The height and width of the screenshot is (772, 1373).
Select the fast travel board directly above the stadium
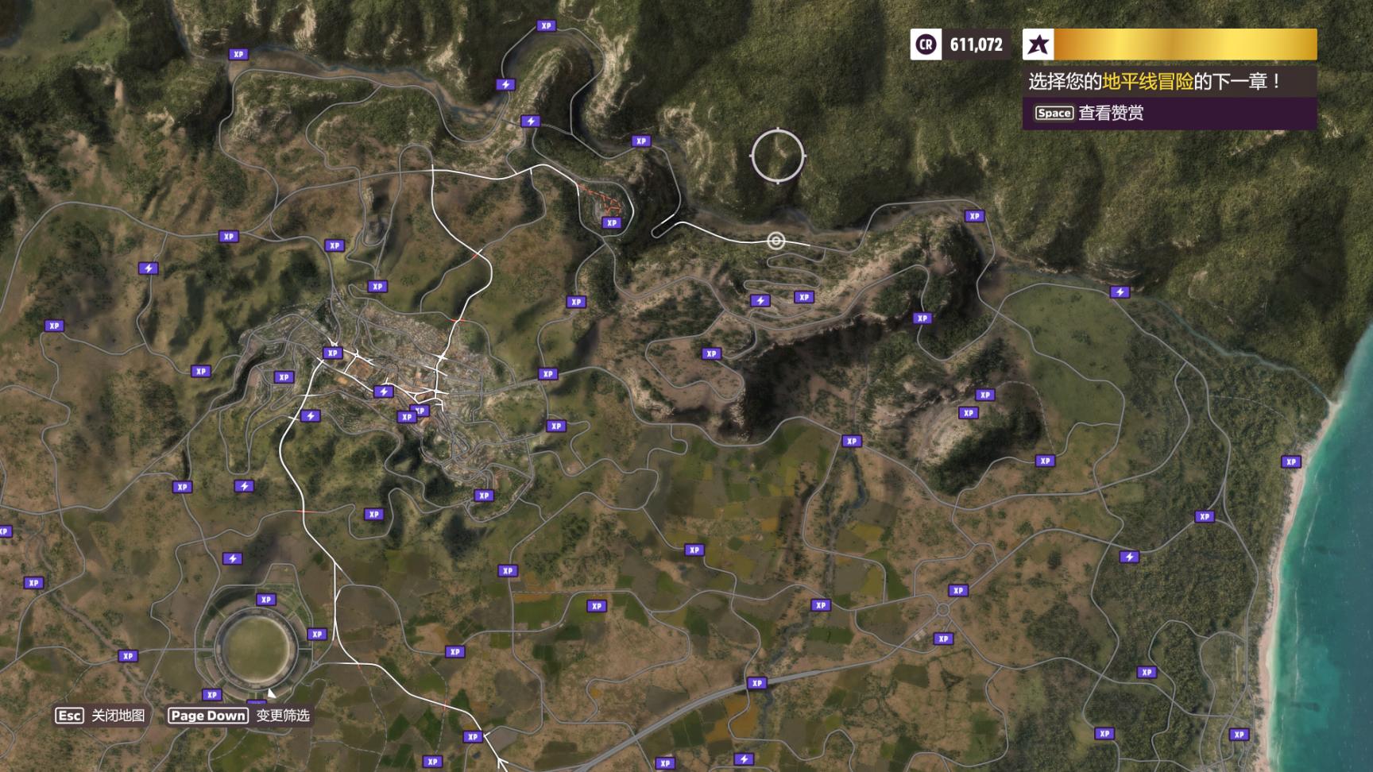tap(232, 558)
